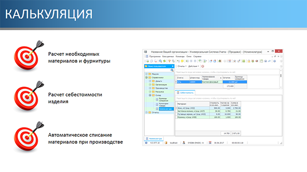307x172 pixels.
Task: Click localhost in the status bar
Action: [x=174, y=143]
